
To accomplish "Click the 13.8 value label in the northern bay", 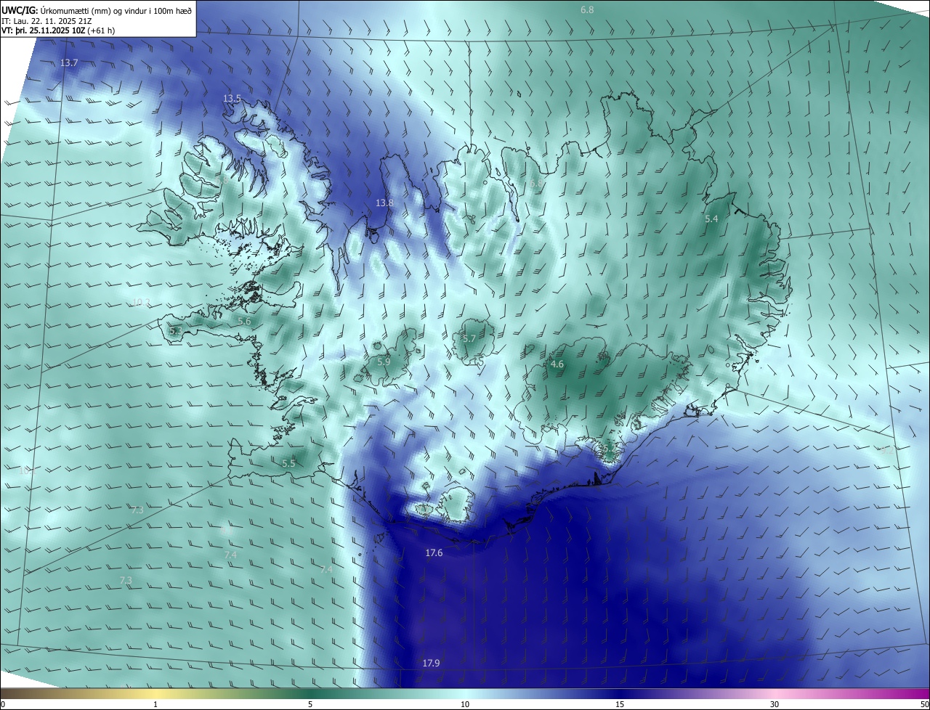I will [x=384, y=203].
